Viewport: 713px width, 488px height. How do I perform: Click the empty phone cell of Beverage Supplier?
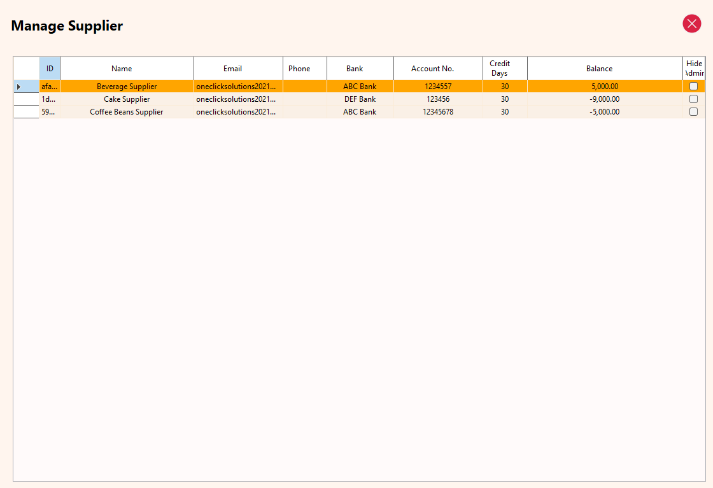pos(305,87)
